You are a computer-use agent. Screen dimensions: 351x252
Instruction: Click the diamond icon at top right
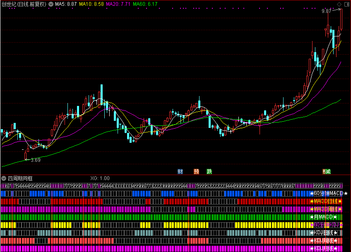point(339,4)
